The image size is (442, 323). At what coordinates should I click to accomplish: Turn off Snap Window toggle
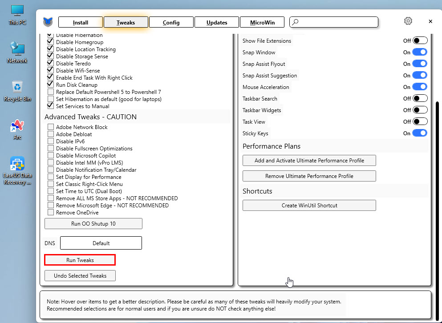pos(420,52)
